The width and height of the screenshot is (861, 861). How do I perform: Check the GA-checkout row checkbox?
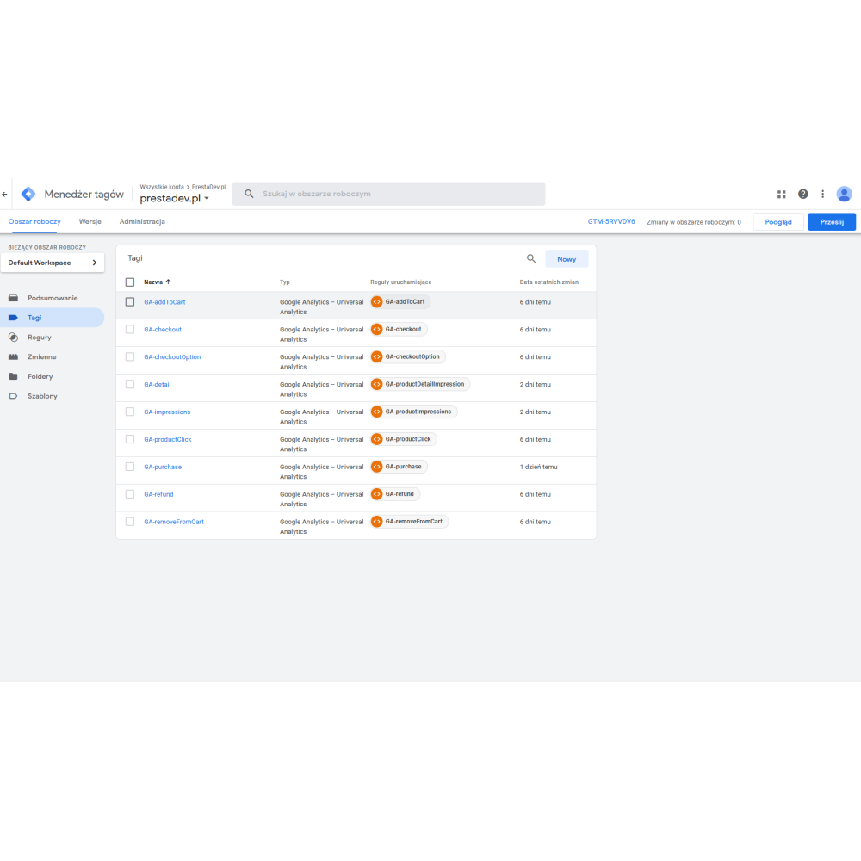pos(130,330)
